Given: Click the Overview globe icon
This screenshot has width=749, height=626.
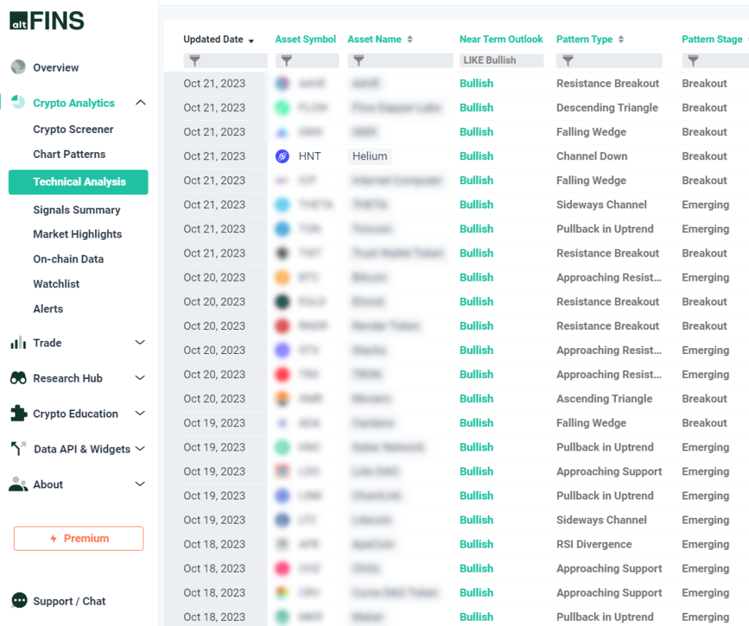Looking at the screenshot, I should point(18,67).
